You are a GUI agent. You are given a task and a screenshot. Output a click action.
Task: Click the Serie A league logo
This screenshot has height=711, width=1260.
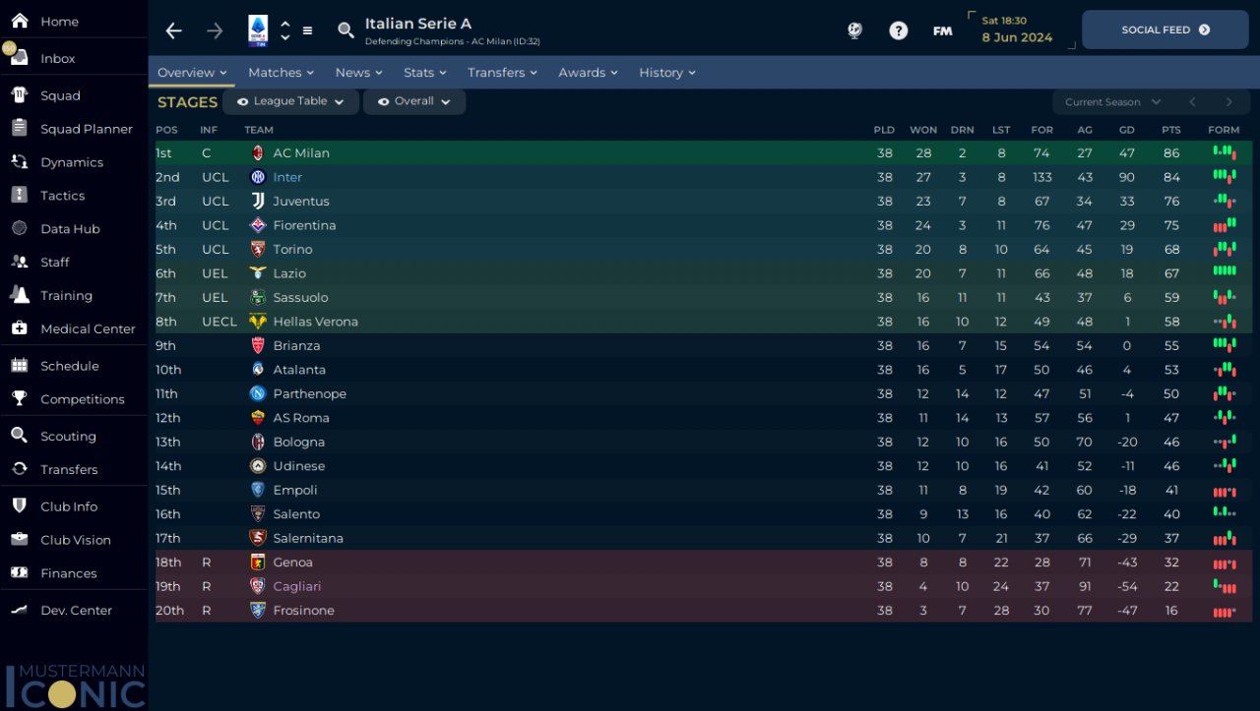[x=258, y=30]
